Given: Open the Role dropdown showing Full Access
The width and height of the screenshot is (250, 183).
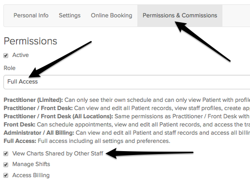Looking at the screenshot, I should coord(127,82).
